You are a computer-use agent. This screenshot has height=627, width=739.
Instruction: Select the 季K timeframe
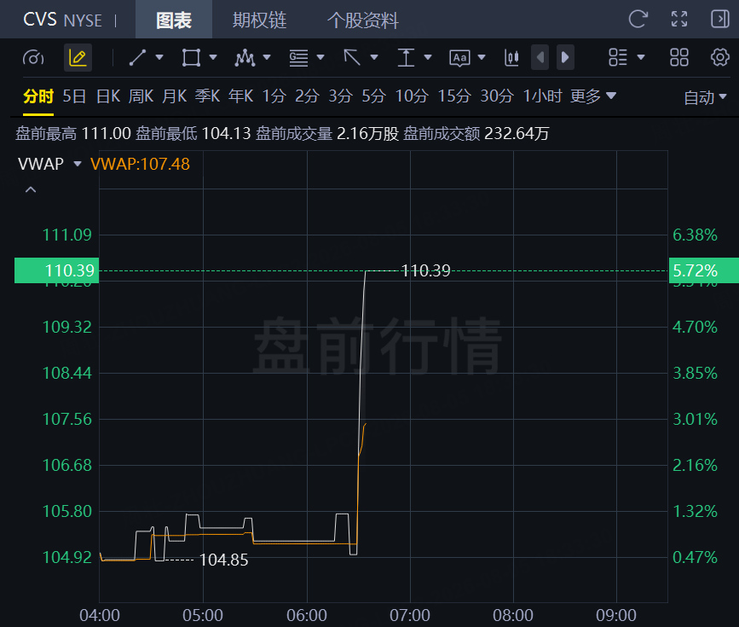(x=207, y=96)
